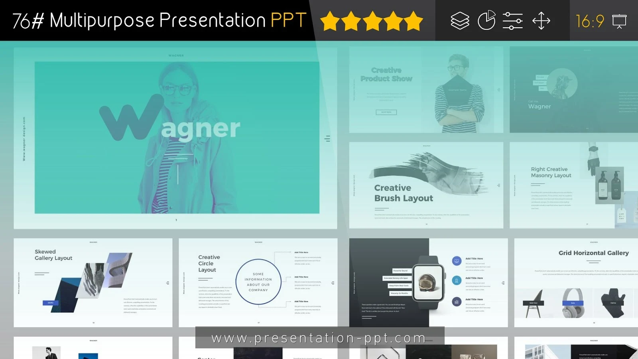Click the smartwatch image on the dark slide
Screen dimensions: 638x359
coord(429,283)
